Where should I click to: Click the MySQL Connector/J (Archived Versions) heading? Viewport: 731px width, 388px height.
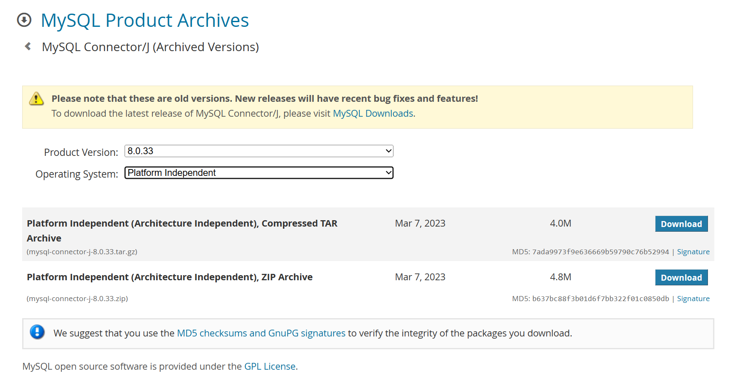point(150,47)
